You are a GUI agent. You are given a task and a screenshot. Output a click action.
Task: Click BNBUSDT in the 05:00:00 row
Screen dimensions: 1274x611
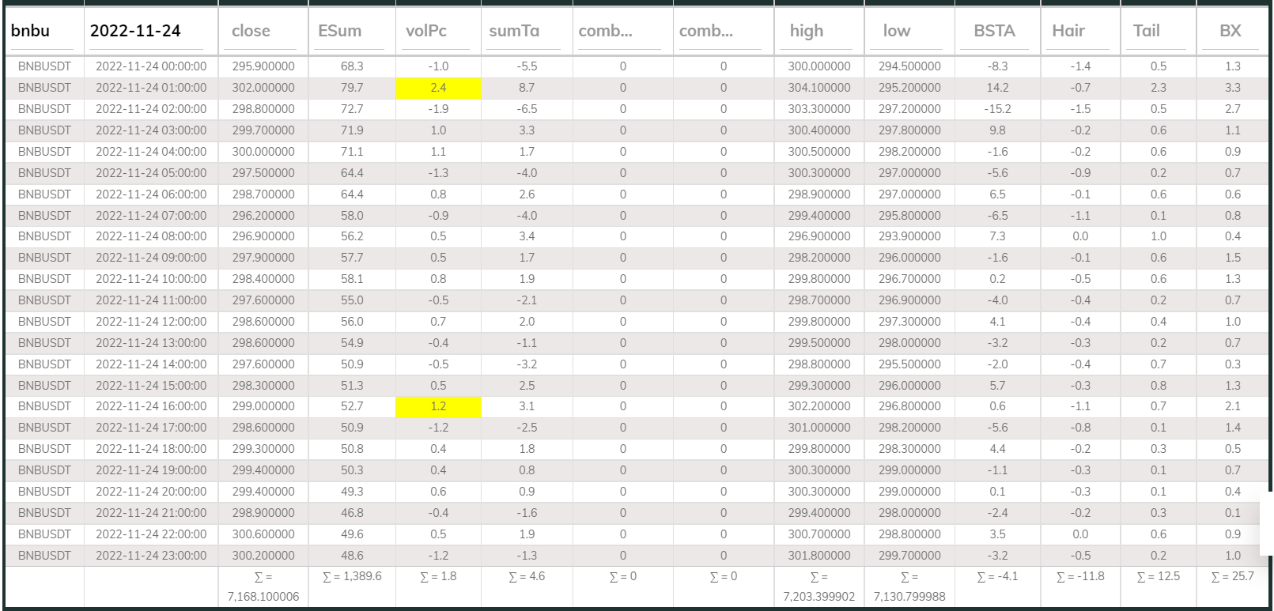point(44,173)
